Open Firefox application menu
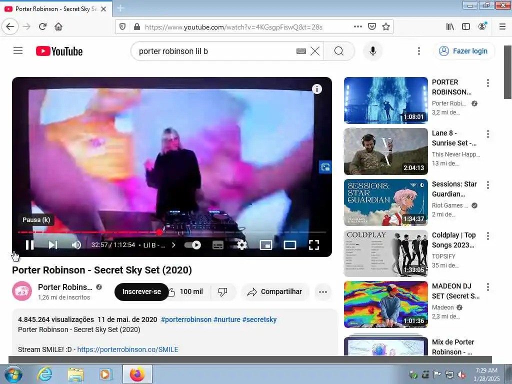This screenshot has width=512, height=384. 502,26
